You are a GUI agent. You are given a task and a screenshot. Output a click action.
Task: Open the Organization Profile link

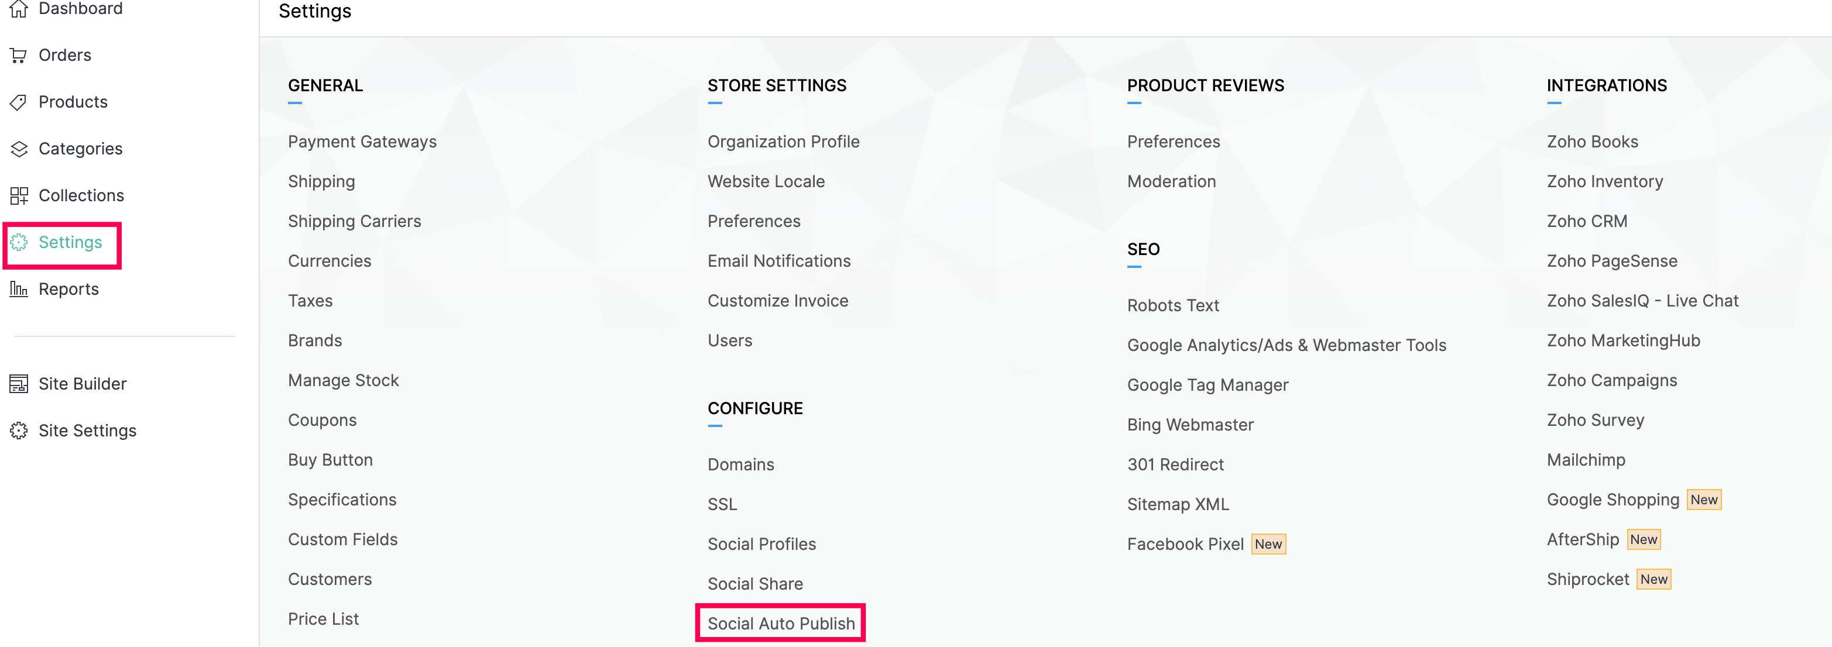pyautogui.click(x=783, y=142)
